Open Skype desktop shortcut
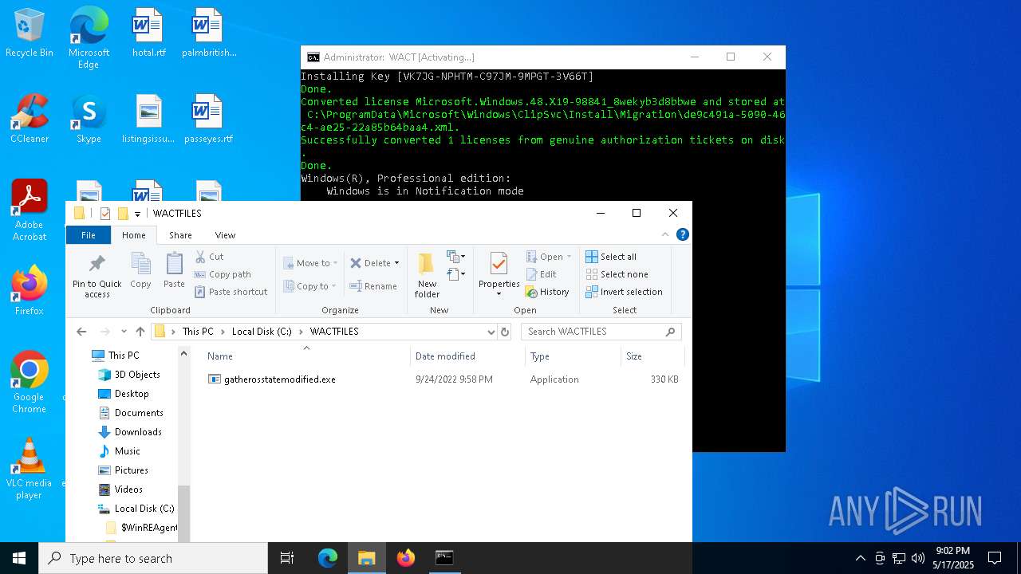The image size is (1021, 574). coord(89,120)
